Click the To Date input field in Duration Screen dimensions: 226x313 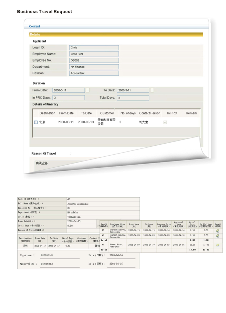pyautogui.click(x=133, y=90)
